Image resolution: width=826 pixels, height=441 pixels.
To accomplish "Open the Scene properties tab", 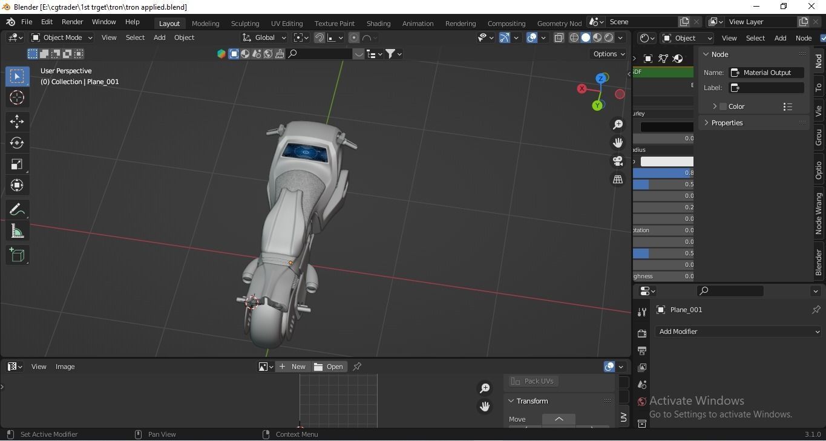I will (642, 384).
